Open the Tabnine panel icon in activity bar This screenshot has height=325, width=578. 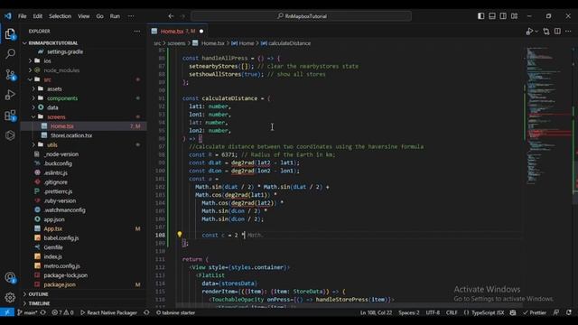[10, 135]
